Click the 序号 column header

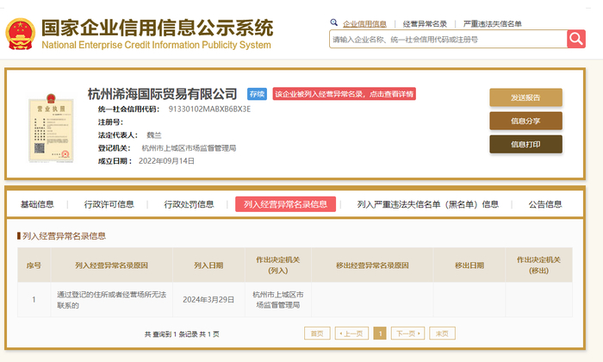click(34, 265)
